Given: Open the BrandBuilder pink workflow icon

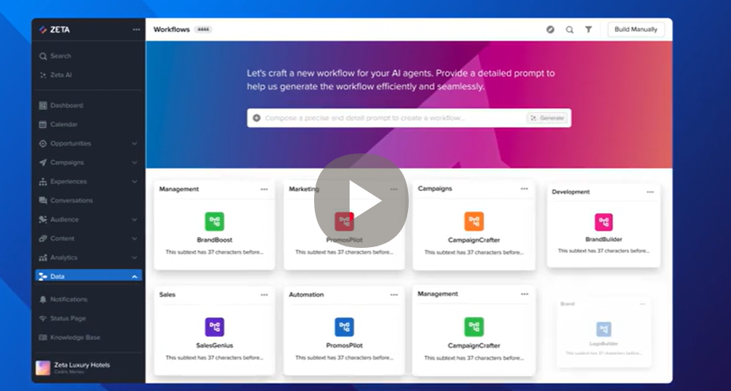Looking at the screenshot, I should 604,222.
